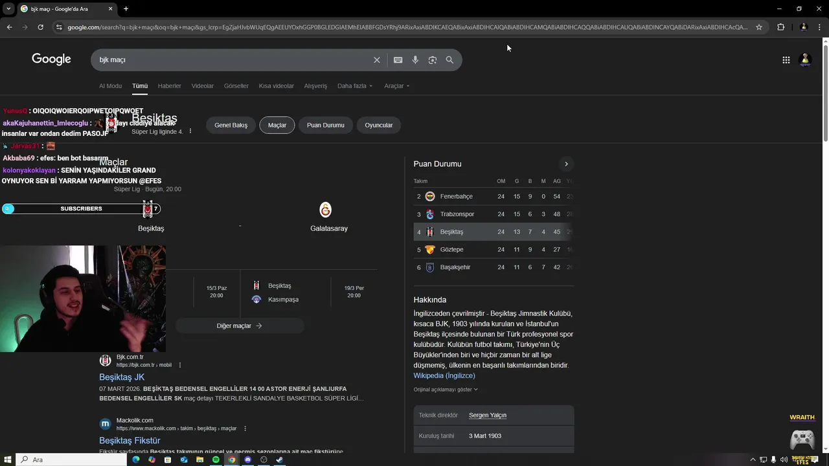Click the Göztepe standings row
This screenshot has width=829, height=466.
pos(494,249)
